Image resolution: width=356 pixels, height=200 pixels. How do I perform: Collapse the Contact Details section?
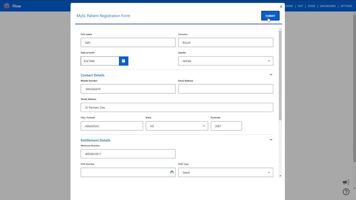(x=271, y=75)
